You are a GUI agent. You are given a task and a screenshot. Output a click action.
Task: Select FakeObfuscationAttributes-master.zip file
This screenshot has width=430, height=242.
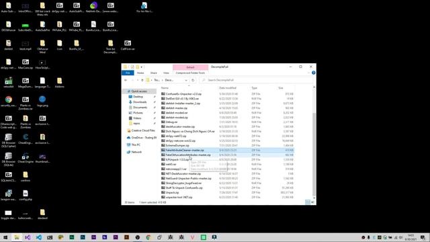pos(227,155)
